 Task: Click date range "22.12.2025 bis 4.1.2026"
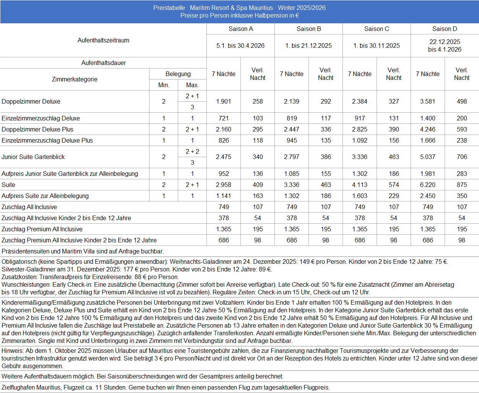pos(445,45)
